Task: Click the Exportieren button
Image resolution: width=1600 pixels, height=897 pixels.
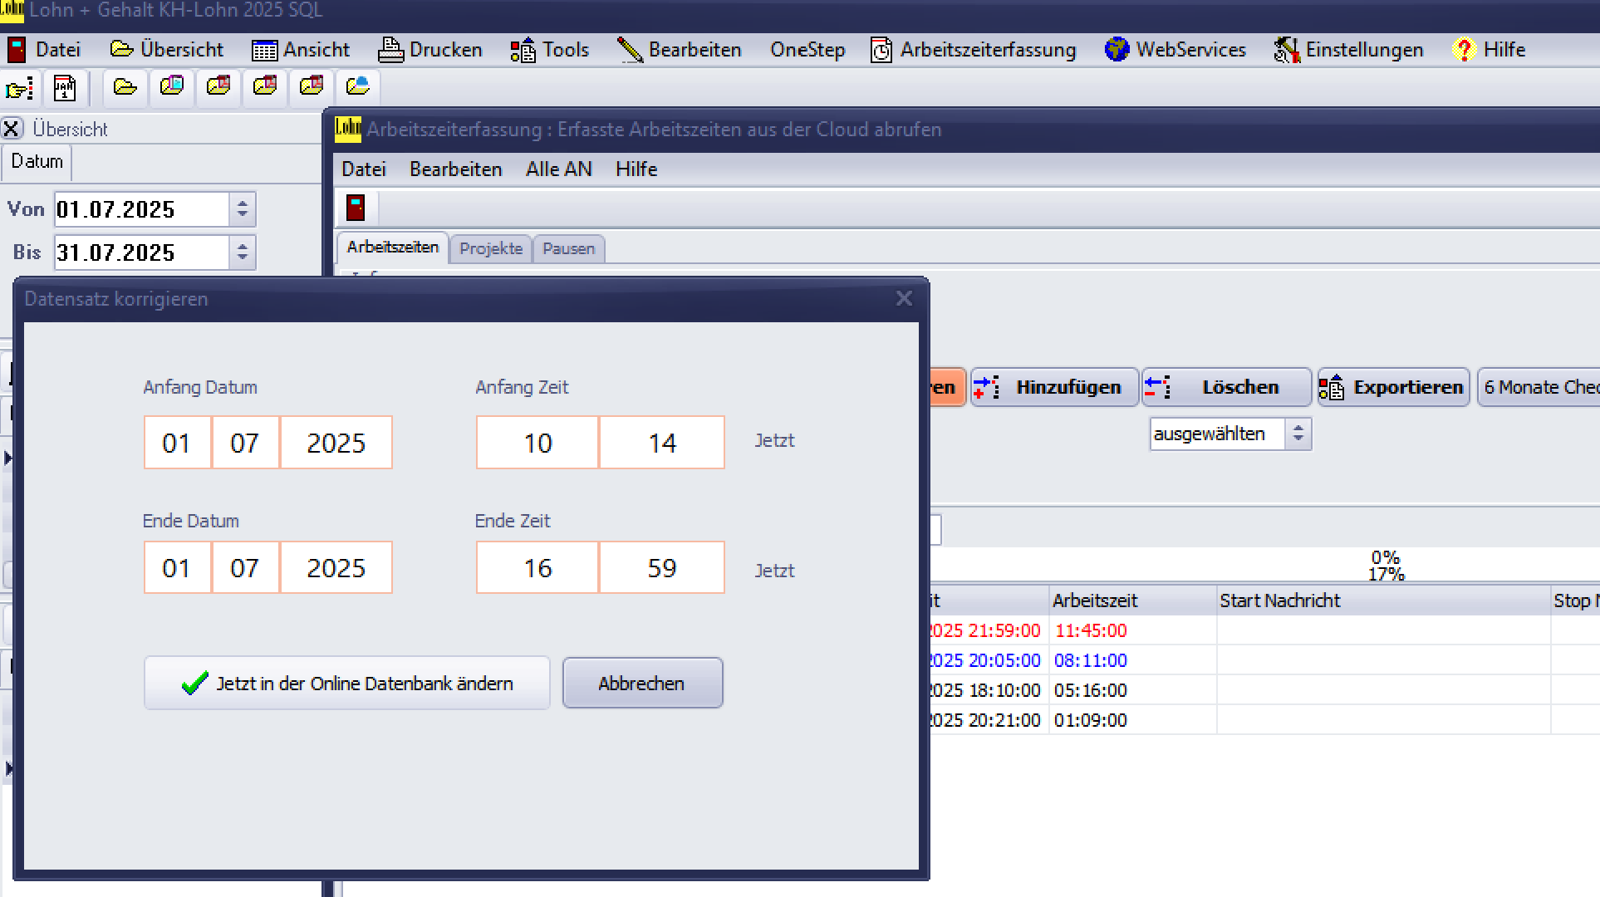Action: [x=1392, y=387]
